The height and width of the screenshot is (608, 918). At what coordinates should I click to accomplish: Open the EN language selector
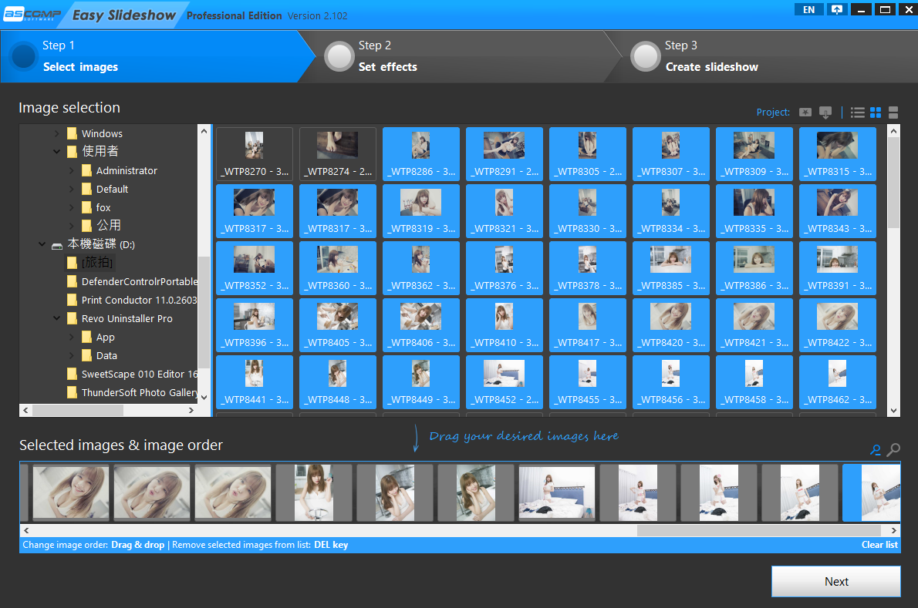tap(808, 10)
